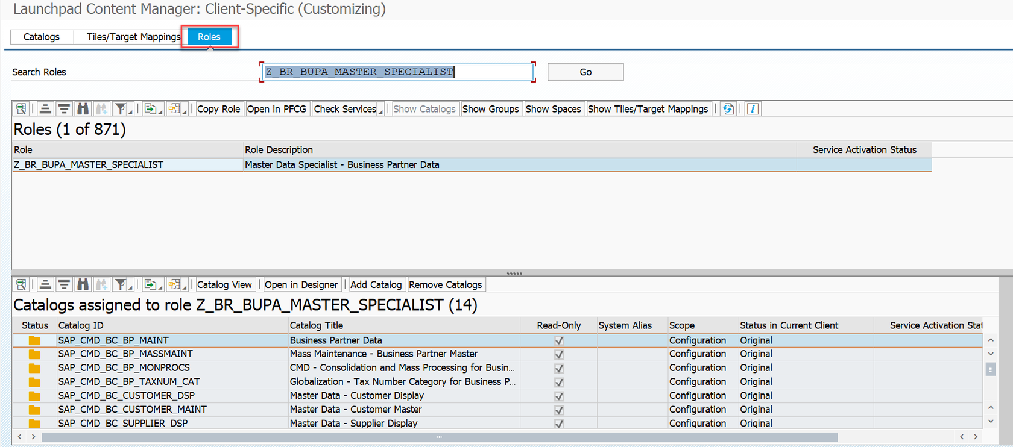Click the Open in Designer button
The width and height of the screenshot is (1013, 447).
pos(301,284)
